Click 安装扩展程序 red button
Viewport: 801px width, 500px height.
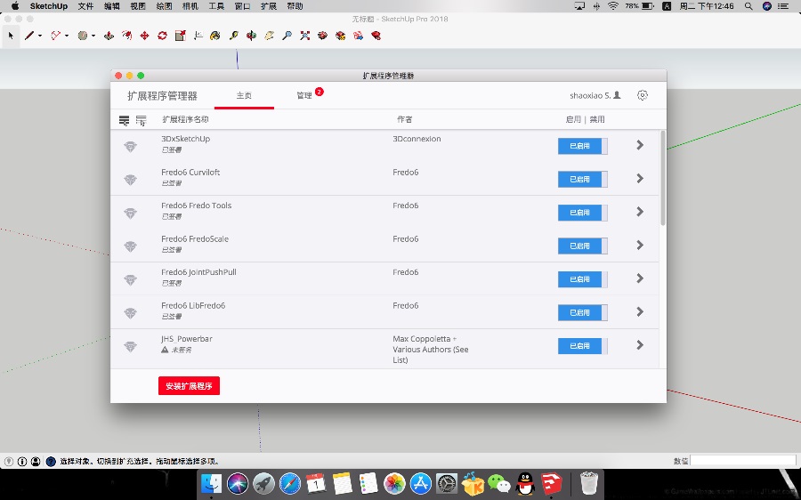(x=189, y=386)
